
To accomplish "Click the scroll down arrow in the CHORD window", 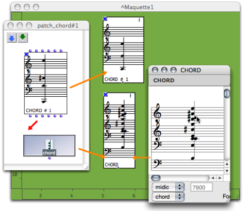I will point(227,171).
